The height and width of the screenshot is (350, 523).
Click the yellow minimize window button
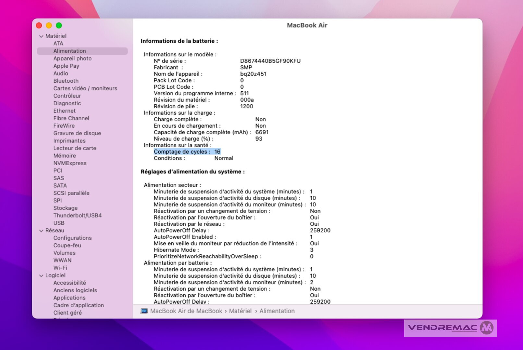click(49, 26)
